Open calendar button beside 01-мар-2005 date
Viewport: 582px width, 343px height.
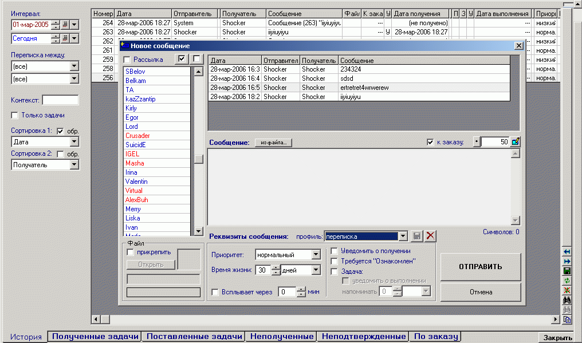(65, 25)
